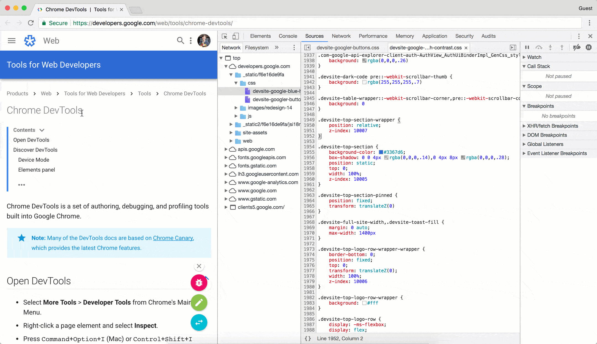This screenshot has width=597, height=344.
Task: Click the Elements panel icon in DevTools
Action: (260, 36)
